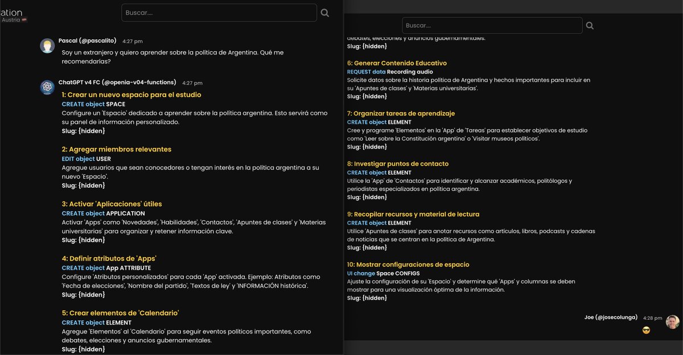Click 'CREATE object SPACE' action label
683x355 pixels.
point(93,105)
